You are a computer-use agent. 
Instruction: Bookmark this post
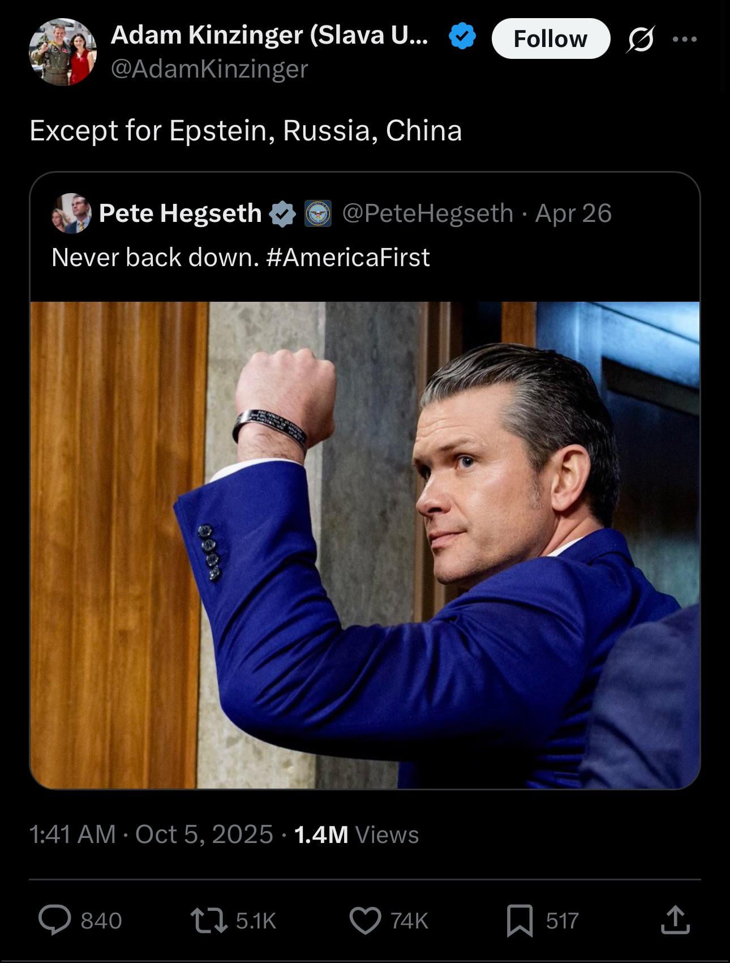tap(519, 920)
